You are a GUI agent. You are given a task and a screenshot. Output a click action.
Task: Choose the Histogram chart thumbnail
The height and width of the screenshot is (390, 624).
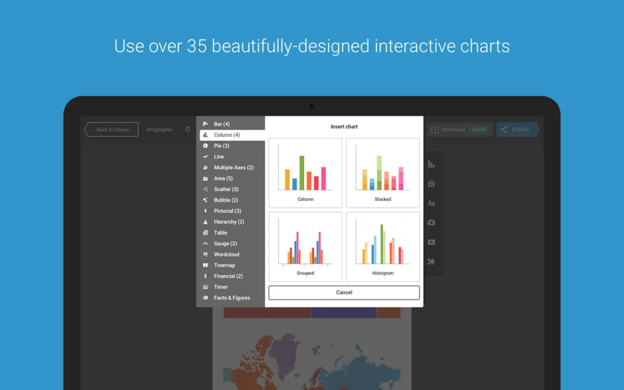pos(383,246)
